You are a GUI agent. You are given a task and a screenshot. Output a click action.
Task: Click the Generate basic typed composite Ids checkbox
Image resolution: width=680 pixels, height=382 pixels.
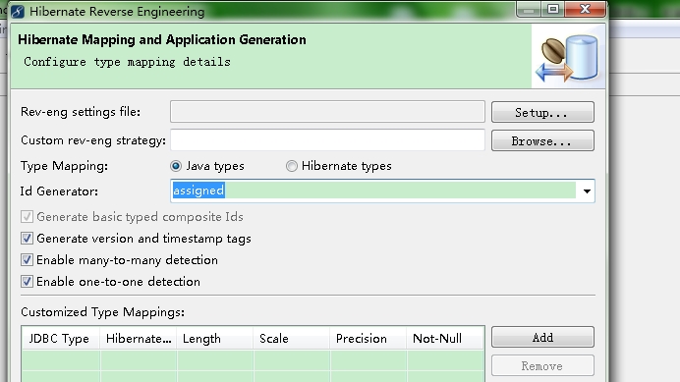[27, 217]
